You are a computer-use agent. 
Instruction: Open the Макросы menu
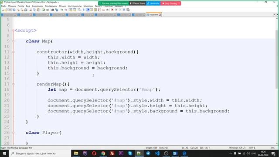88,6
